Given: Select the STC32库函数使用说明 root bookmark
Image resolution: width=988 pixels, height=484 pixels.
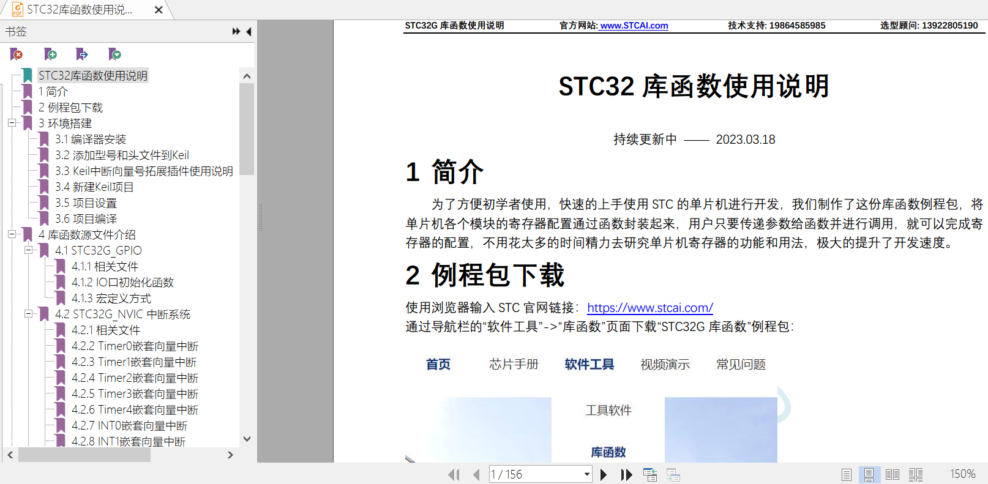Looking at the screenshot, I should (92, 75).
